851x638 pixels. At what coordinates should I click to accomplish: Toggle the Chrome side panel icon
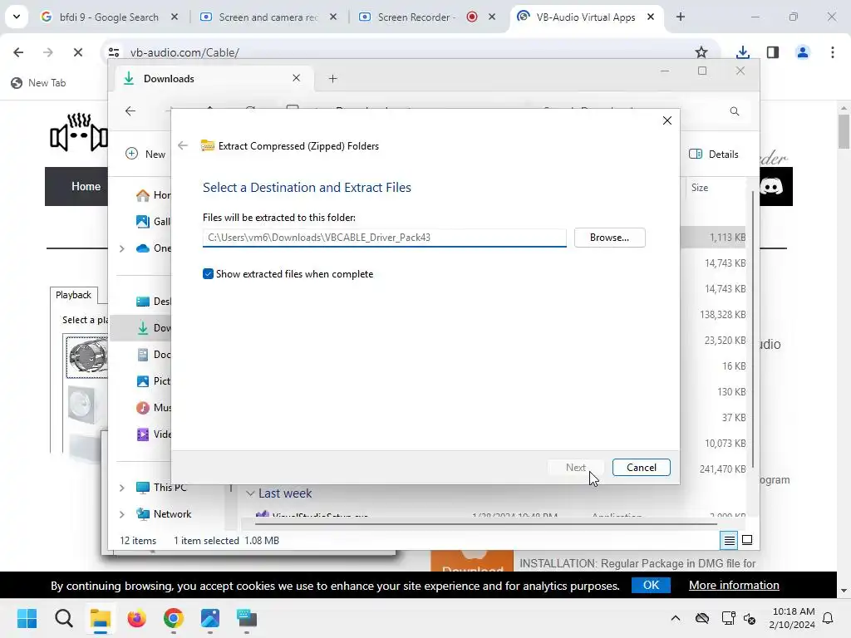[x=773, y=52]
